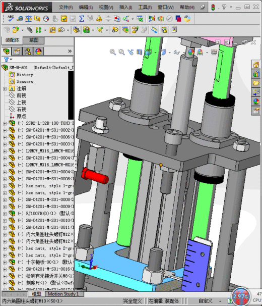
Task: Expand the 刻度尺<1> component node
Action: 5,283
